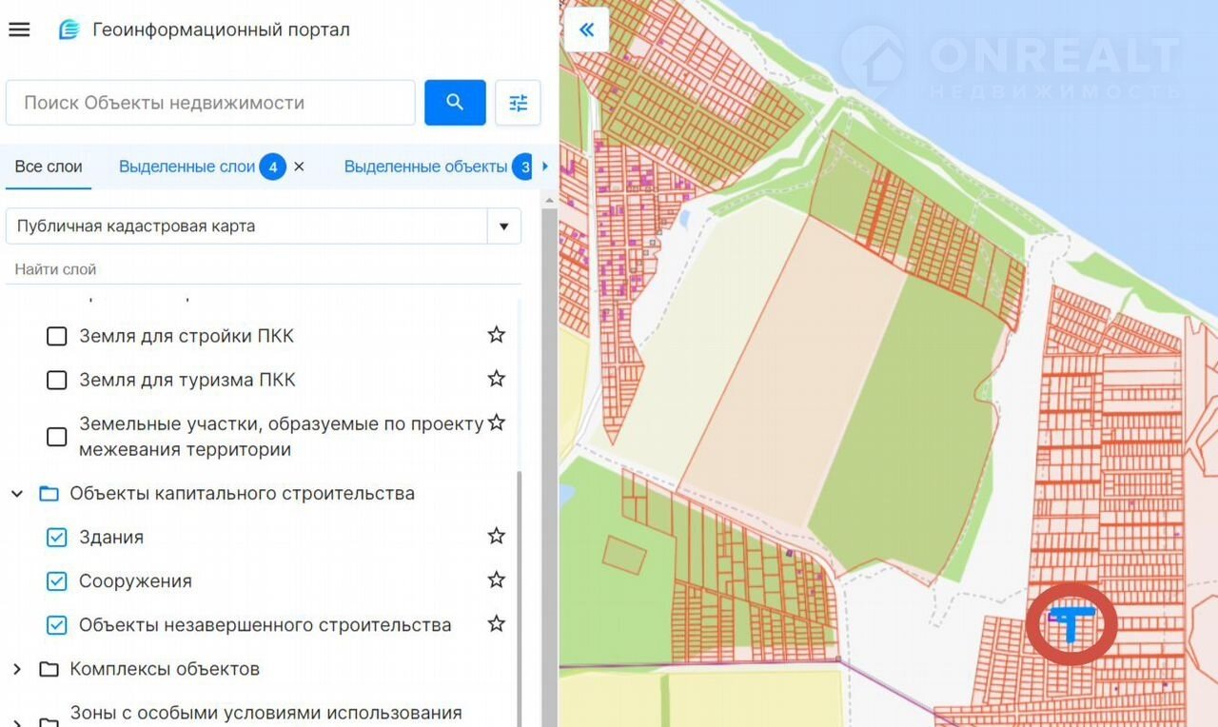Image resolution: width=1218 pixels, height=727 pixels.
Task: Click the circled blue T map marker
Action: (1071, 624)
